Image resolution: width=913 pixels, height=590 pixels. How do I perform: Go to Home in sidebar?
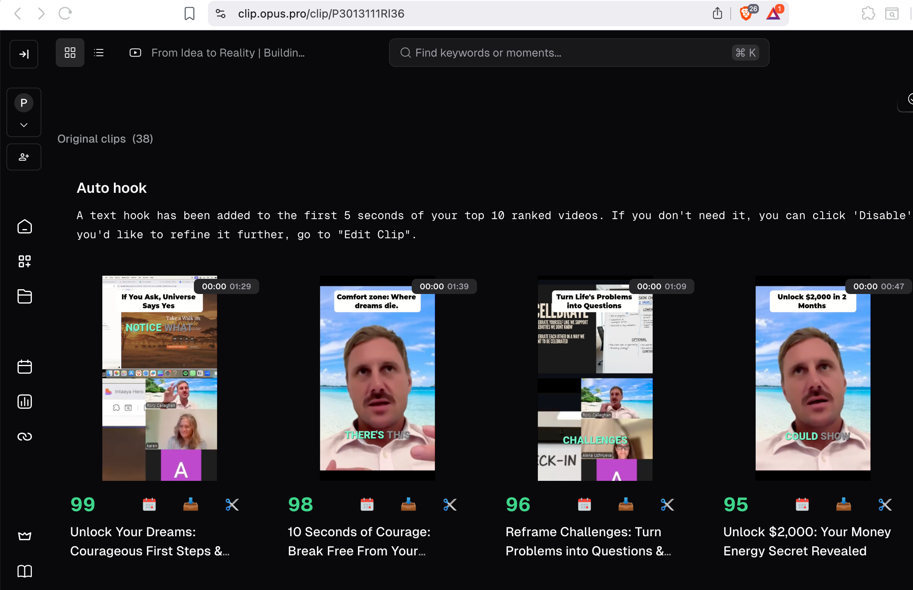pyautogui.click(x=25, y=226)
